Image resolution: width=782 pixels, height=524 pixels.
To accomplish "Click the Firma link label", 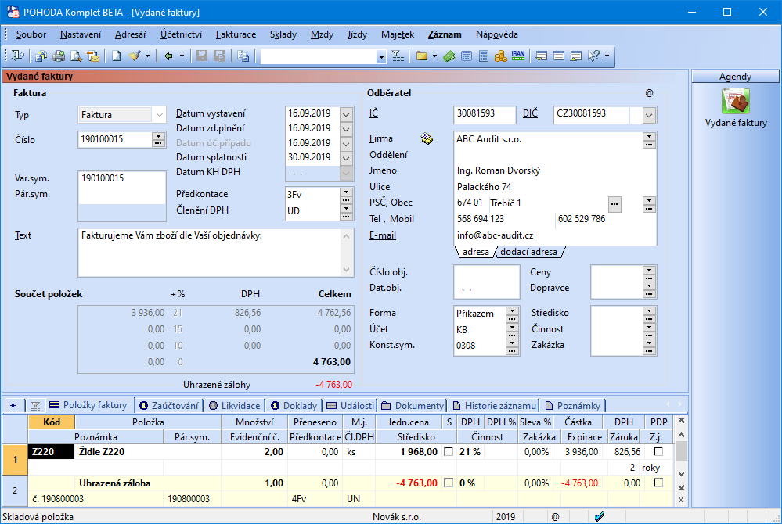I will pos(381,138).
